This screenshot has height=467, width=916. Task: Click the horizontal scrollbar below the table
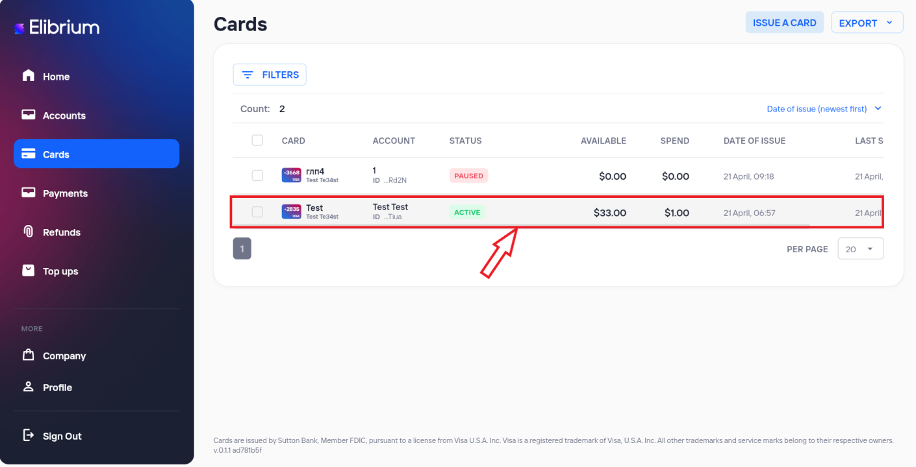[x=521, y=226]
